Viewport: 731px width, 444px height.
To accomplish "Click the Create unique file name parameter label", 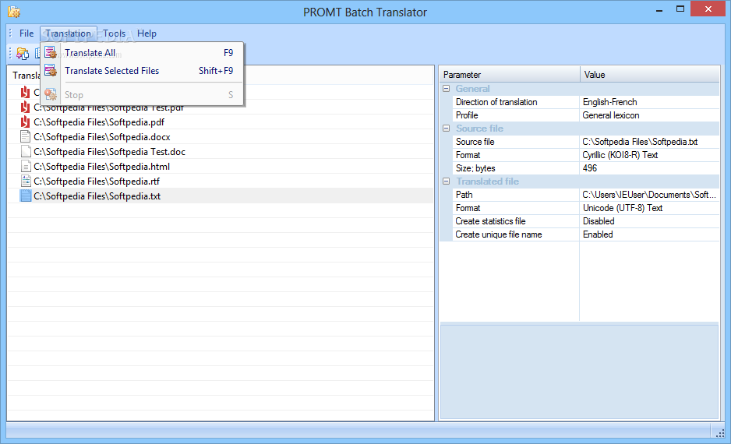I will click(x=498, y=234).
